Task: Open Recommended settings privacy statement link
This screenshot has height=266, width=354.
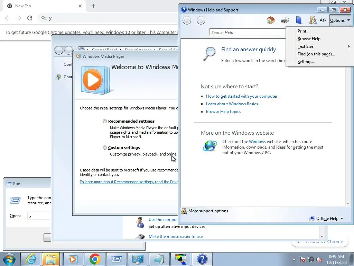Action: click(x=129, y=182)
